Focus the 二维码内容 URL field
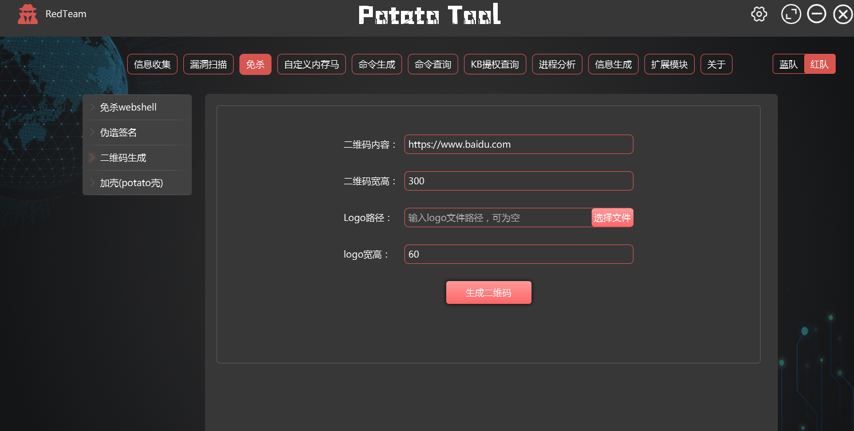The image size is (854, 431). (x=519, y=144)
